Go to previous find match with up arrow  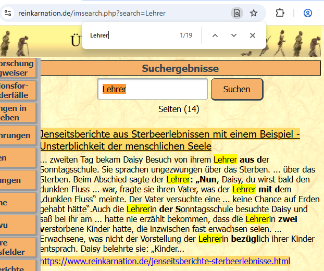click(215, 35)
